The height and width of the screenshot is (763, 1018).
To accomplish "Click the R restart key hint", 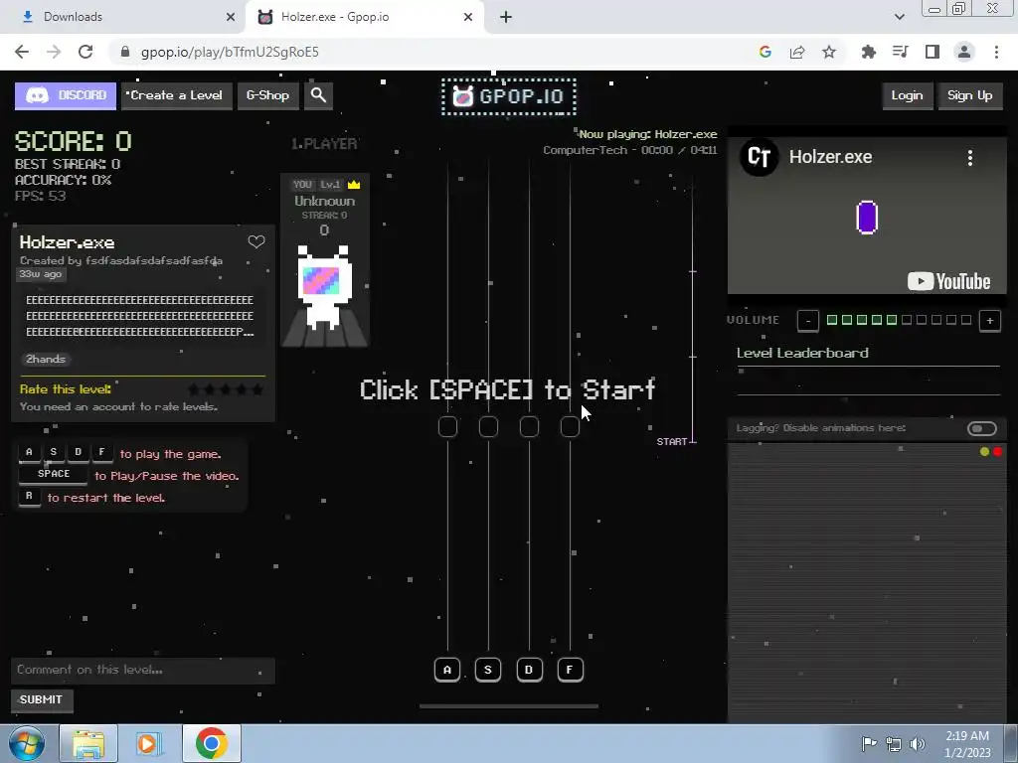I will coord(29,497).
